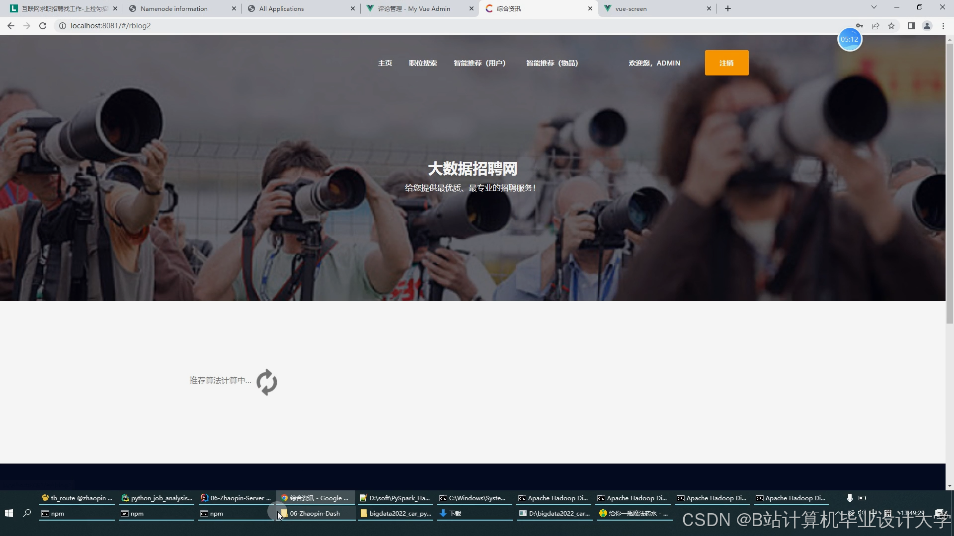Close the All Applications tab
954x536 pixels.
(x=353, y=8)
